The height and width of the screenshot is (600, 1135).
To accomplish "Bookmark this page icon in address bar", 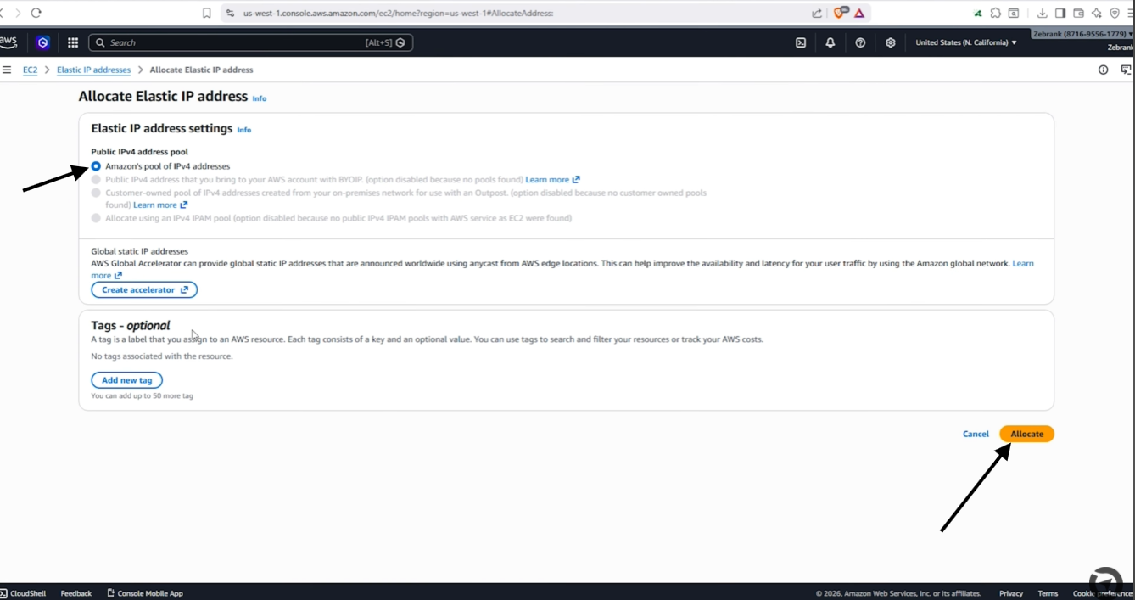I will (x=207, y=13).
